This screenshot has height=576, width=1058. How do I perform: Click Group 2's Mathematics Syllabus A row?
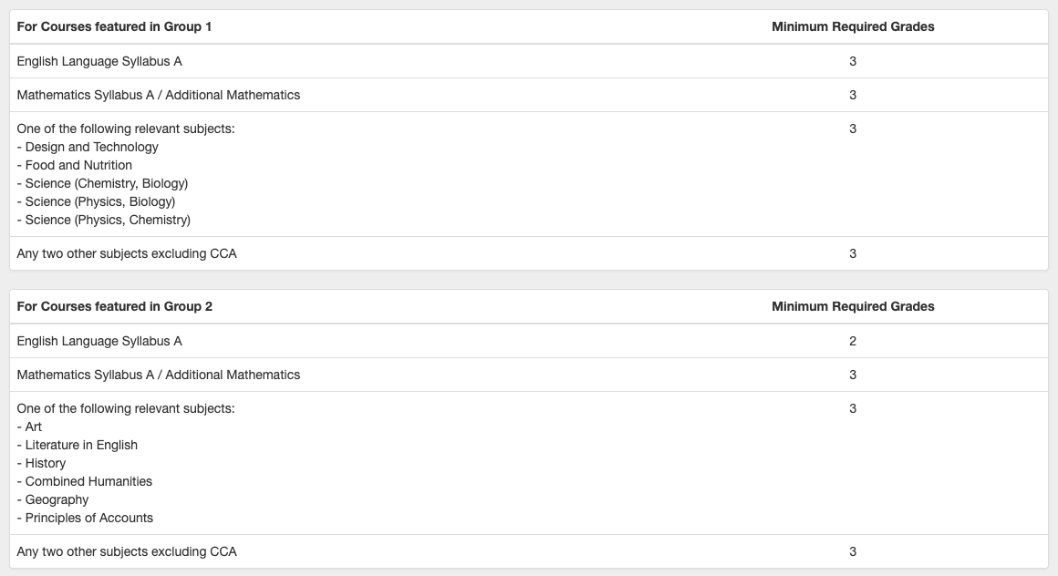pyautogui.click(x=158, y=375)
